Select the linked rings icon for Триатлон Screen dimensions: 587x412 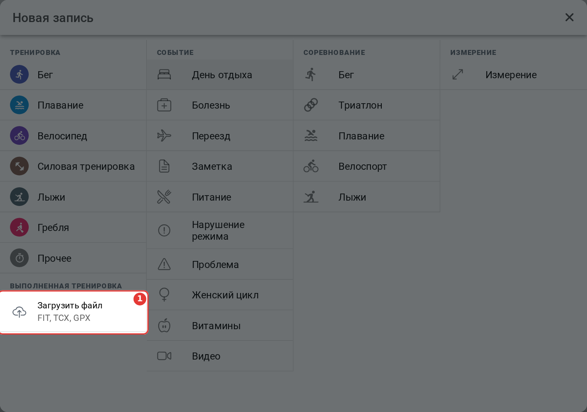pyautogui.click(x=311, y=105)
